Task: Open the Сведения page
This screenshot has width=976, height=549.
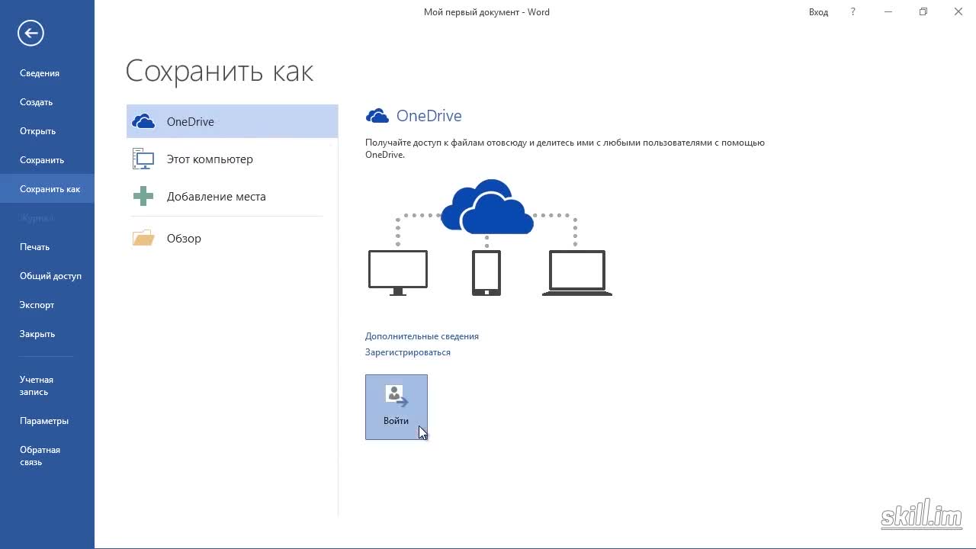Action: tap(47, 73)
